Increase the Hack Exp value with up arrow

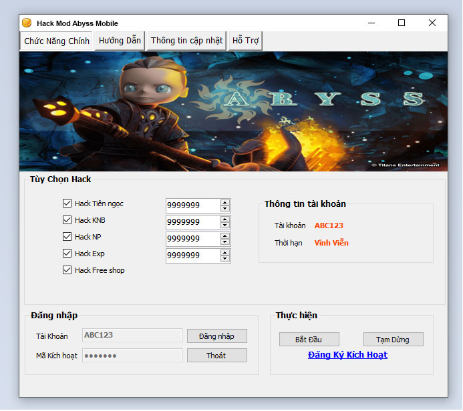click(x=225, y=253)
